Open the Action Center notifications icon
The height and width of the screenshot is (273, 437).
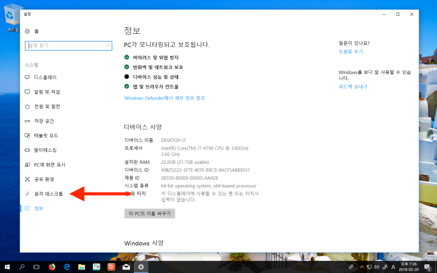428,267
